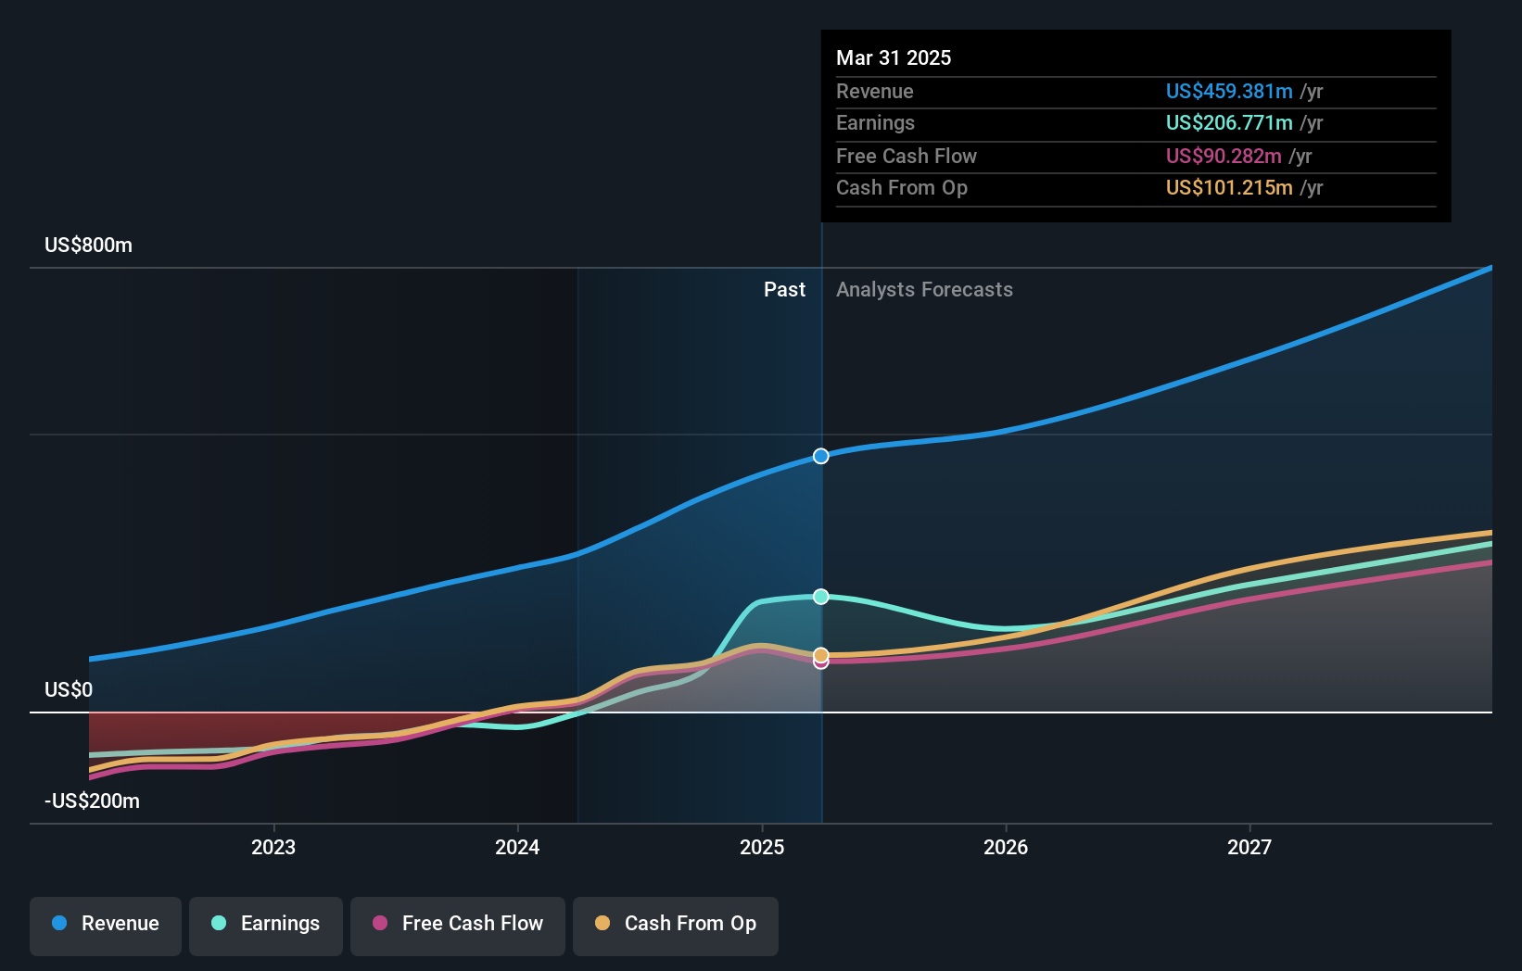
Task: Click the Earnings row label in tooltip
Action: click(x=875, y=122)
